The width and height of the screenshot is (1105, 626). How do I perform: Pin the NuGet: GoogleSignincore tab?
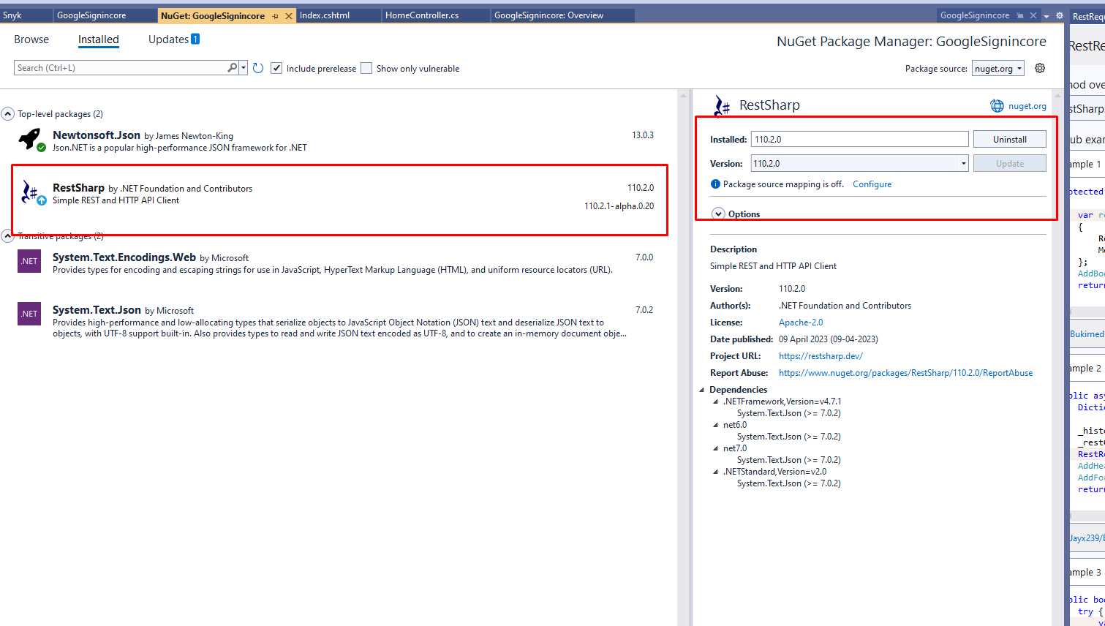click(x=275, y=15)
